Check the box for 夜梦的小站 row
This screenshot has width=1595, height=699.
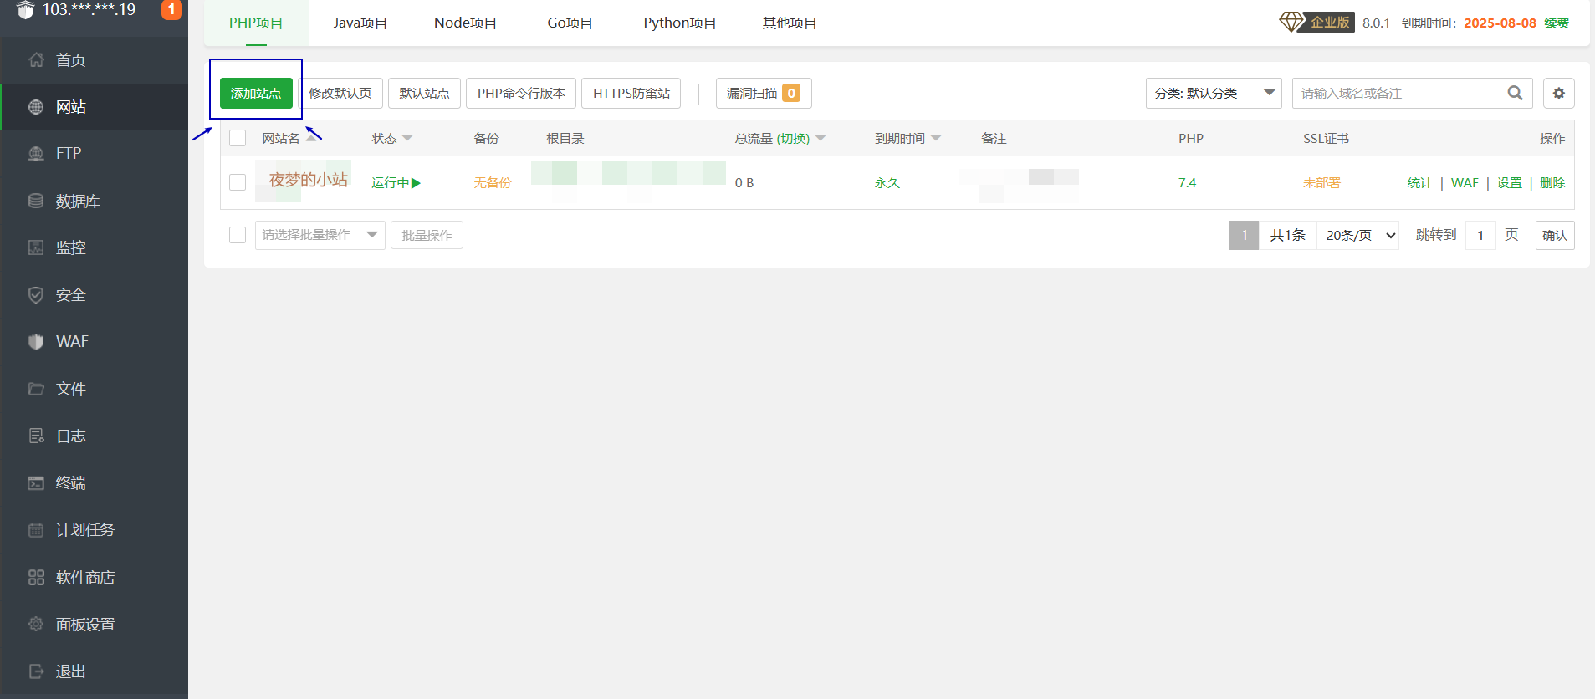tap(238, 183)
